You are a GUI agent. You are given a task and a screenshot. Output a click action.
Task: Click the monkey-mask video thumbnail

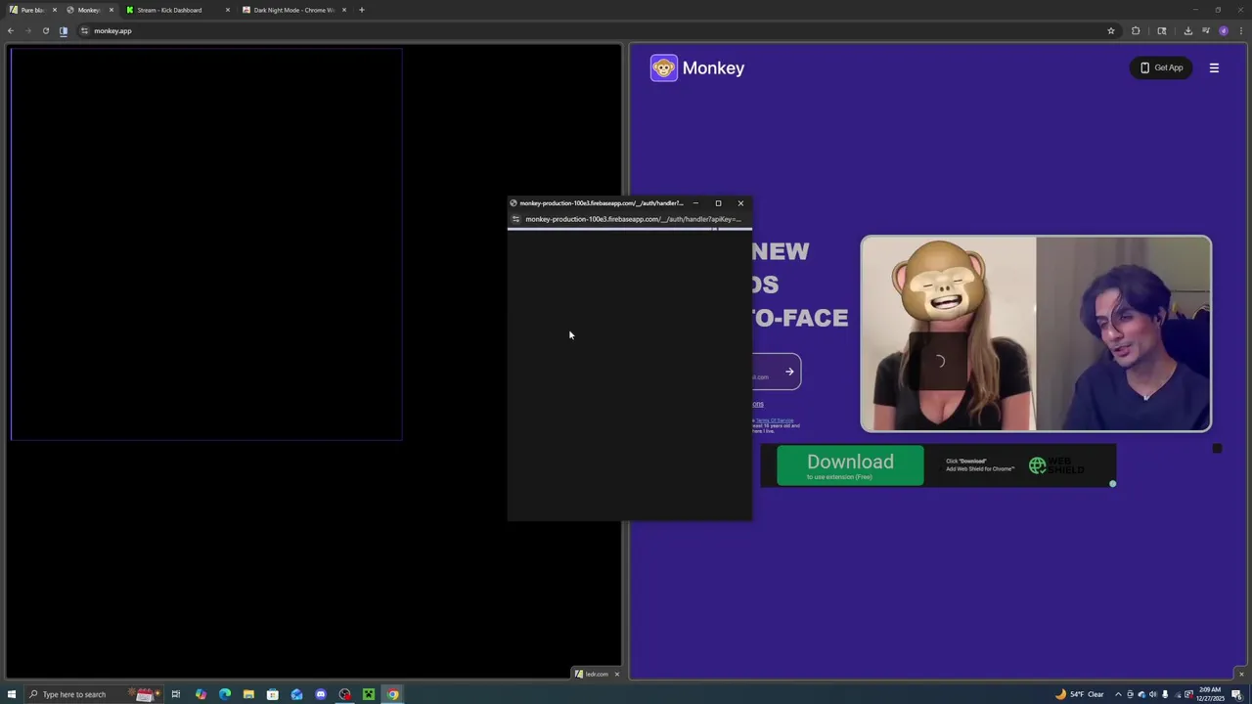pos(948,333)
